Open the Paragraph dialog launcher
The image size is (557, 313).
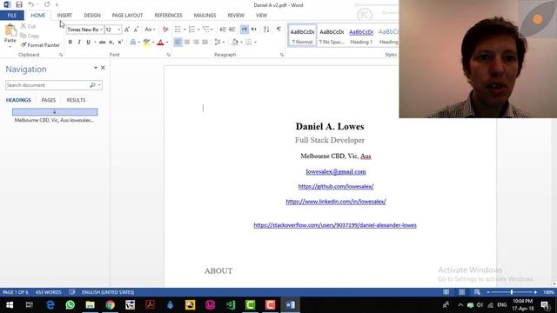pos(282,55)
